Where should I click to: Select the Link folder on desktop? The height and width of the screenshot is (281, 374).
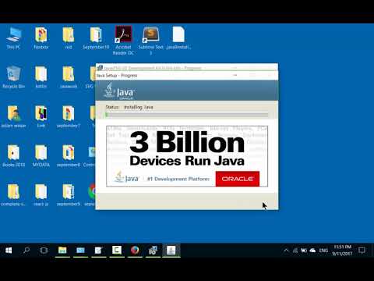[41, 116]
